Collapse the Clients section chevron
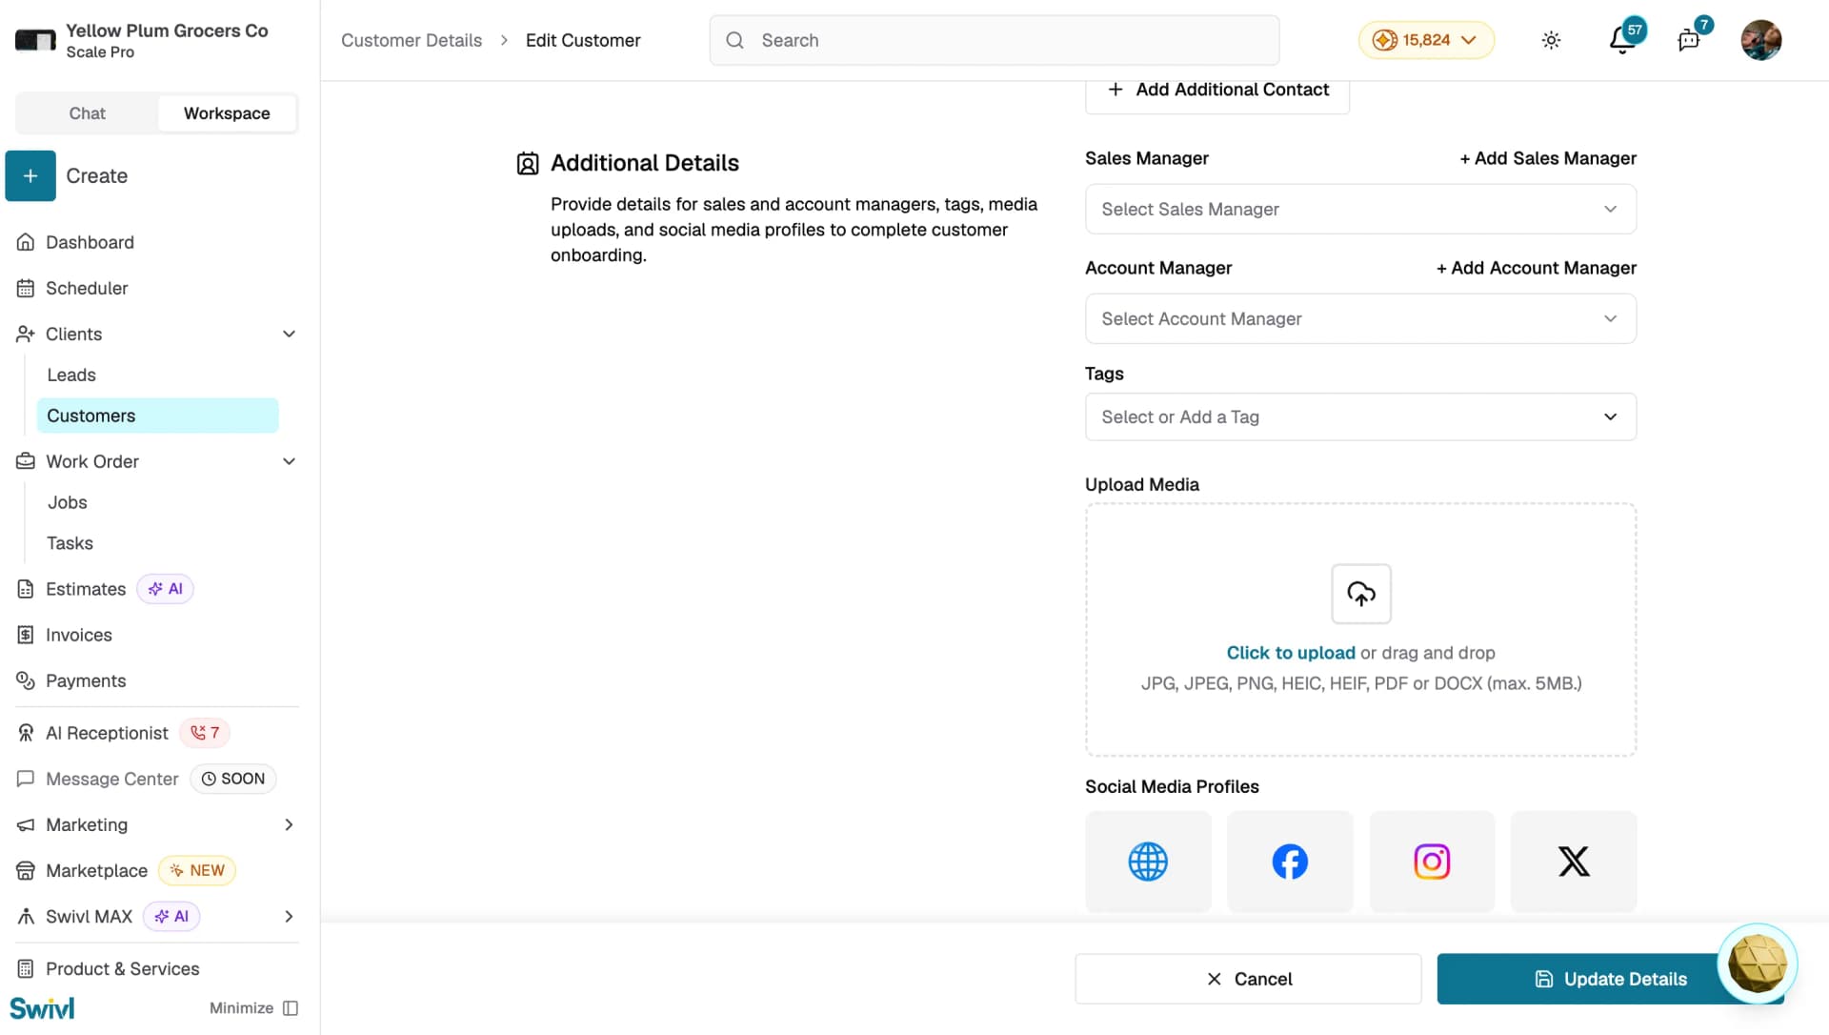Image resolution: width=1829 pixels, height=1035 pixels. click(289, 334)
